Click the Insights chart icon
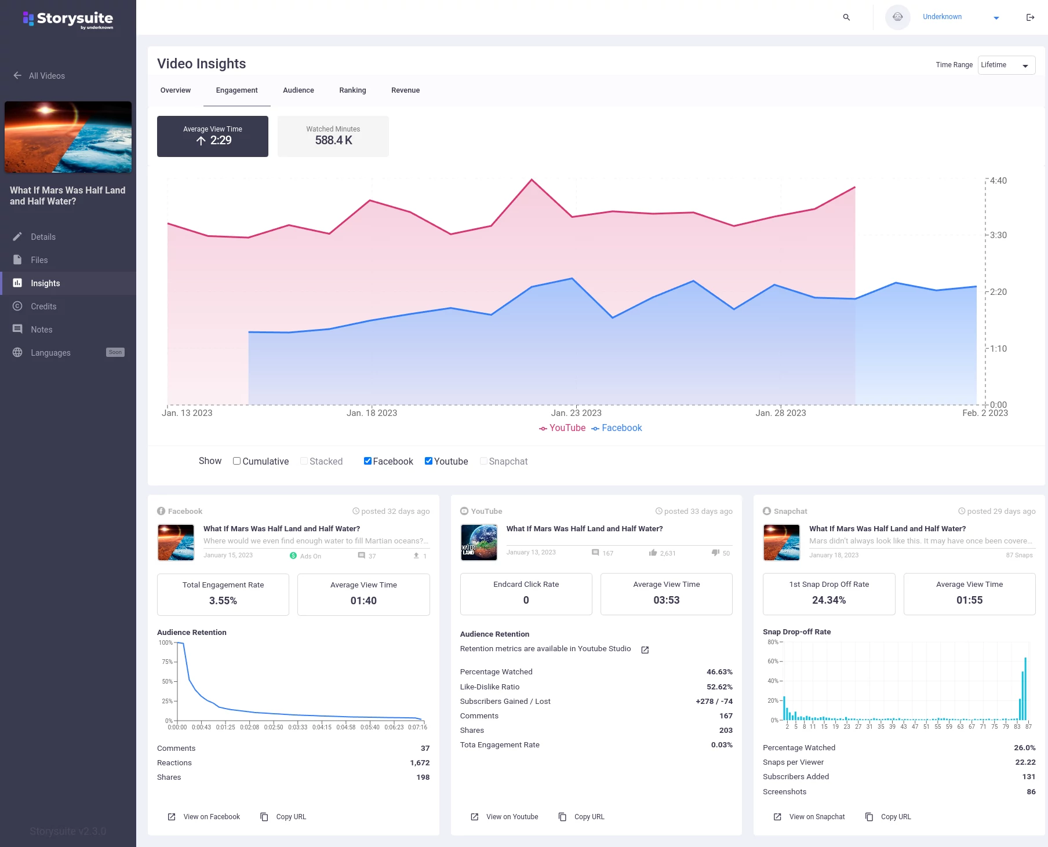The image size is (1048, 847). point(17,283)
